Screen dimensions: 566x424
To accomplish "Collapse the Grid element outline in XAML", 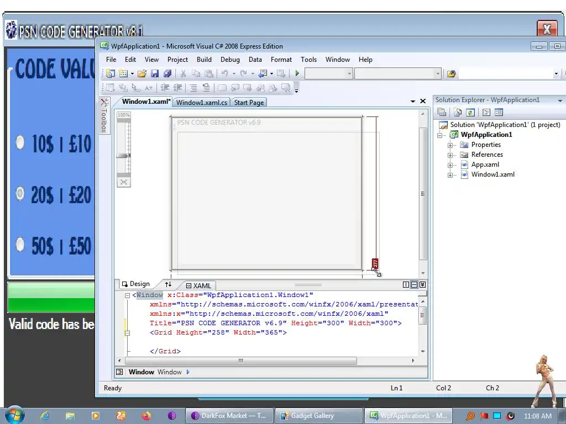I will [127, 333].
